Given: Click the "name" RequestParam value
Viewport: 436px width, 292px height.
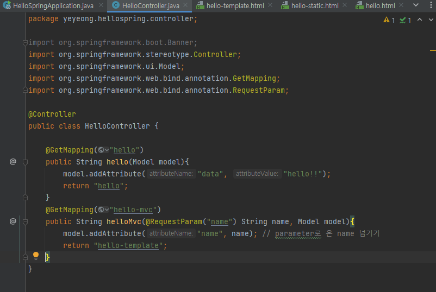Looking at the screenshot, I should [220, 221].
